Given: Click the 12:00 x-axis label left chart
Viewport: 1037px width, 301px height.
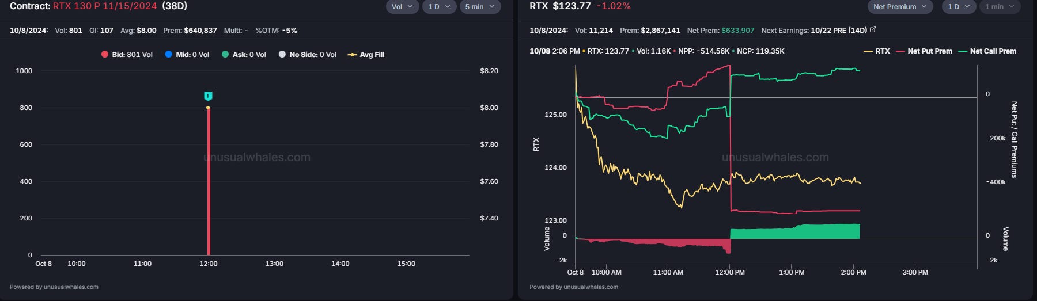Looking at the screenshot, I should point(208,264).
